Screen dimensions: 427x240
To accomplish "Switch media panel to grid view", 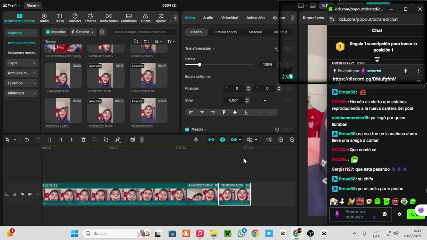I will [146, 41].
